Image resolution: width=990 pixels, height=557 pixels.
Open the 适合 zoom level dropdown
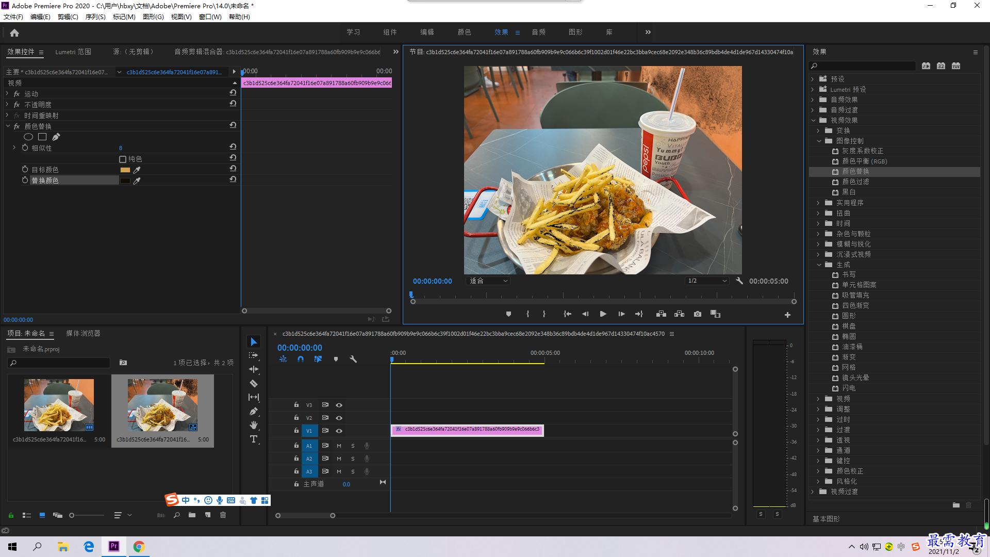pyautogui.click(x=488, y=281)
